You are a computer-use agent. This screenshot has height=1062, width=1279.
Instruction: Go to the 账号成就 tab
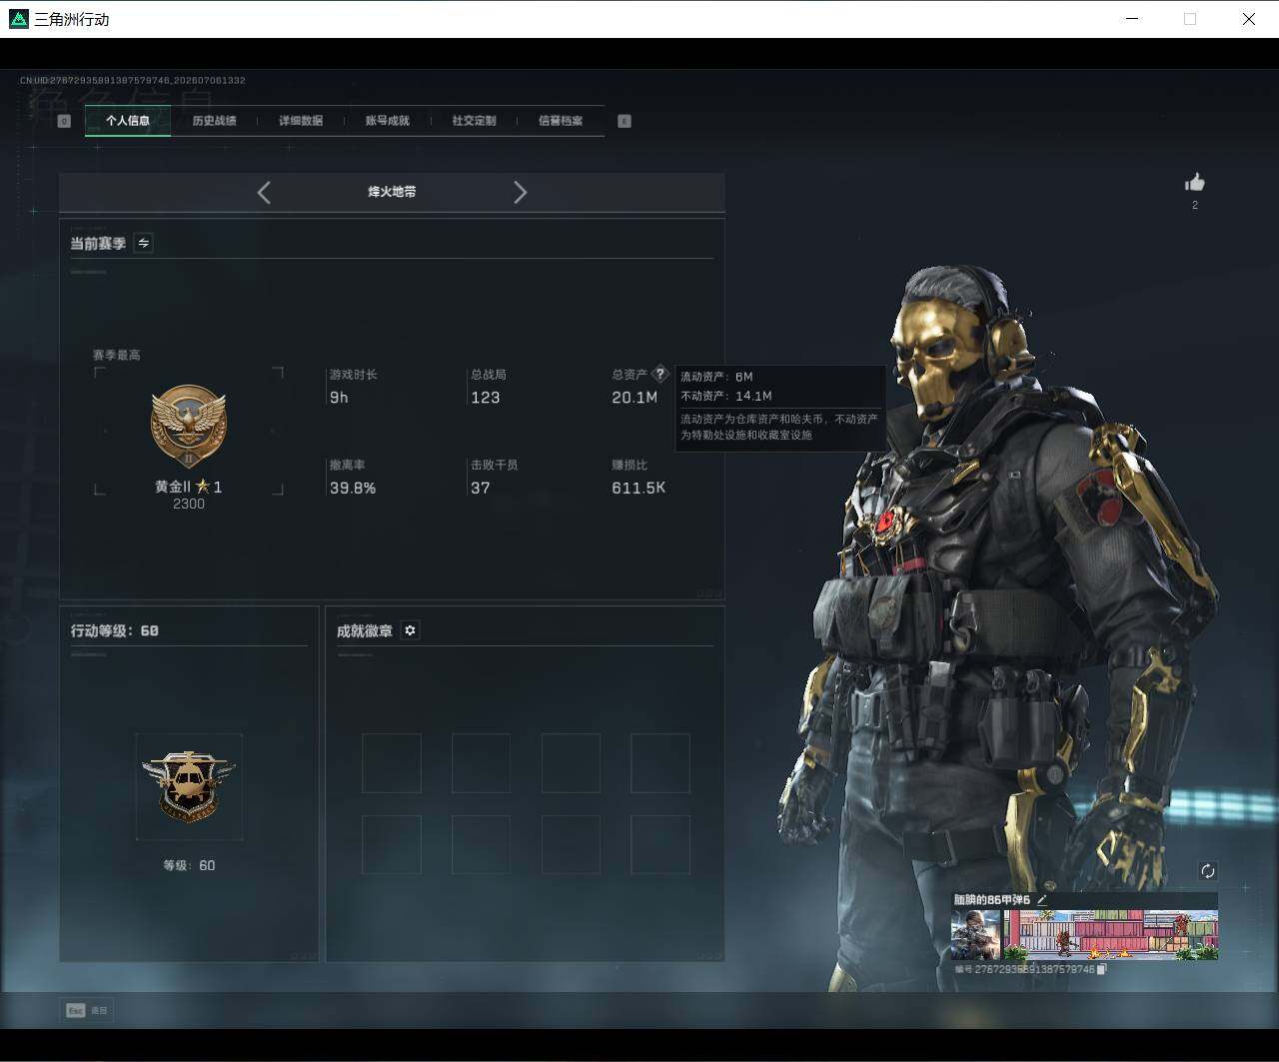coord(387,121)
